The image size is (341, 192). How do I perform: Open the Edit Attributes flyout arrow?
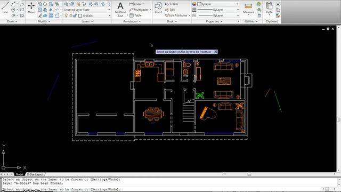click(x=189, y=15)
